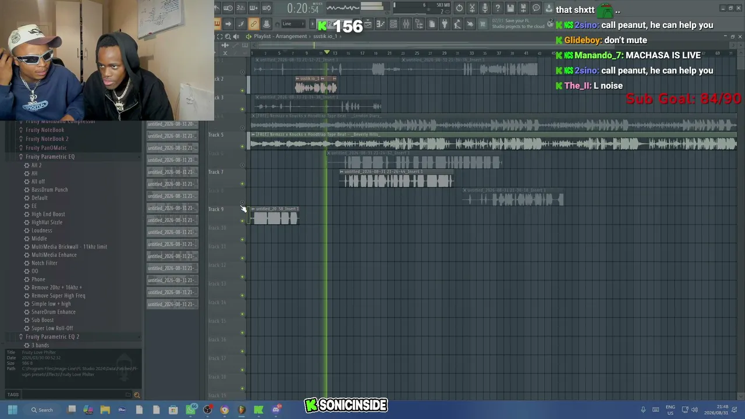Select the 'ssstik.io_1' breadcrumb item

pyautogui.click(x=325, y=37)
